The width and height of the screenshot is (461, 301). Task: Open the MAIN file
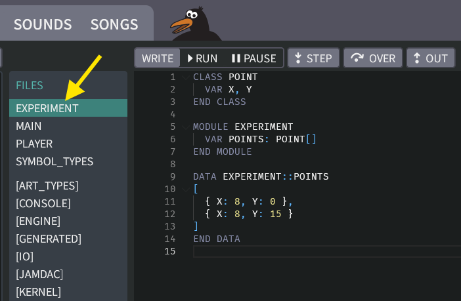[29, 126]
